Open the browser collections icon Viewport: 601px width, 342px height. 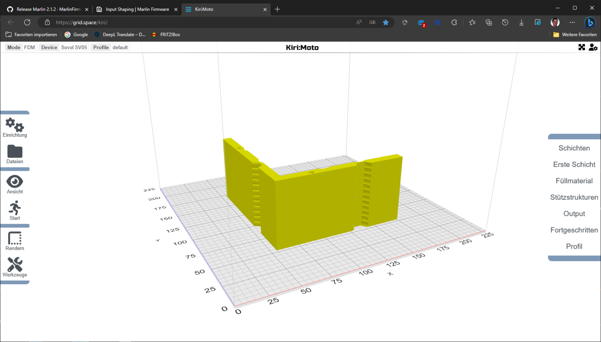coord(489,22)
